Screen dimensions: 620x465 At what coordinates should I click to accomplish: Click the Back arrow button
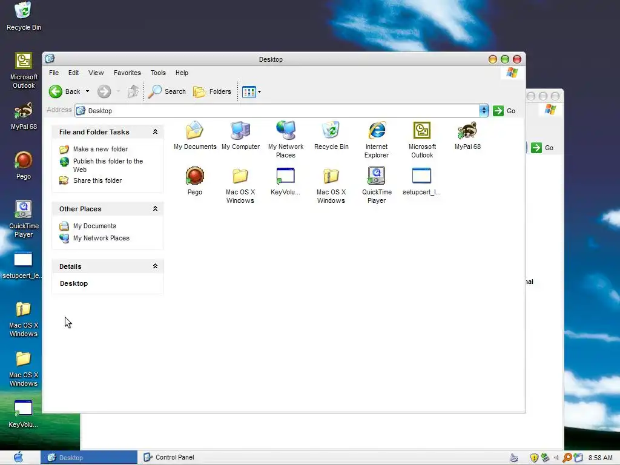[56, 91]
